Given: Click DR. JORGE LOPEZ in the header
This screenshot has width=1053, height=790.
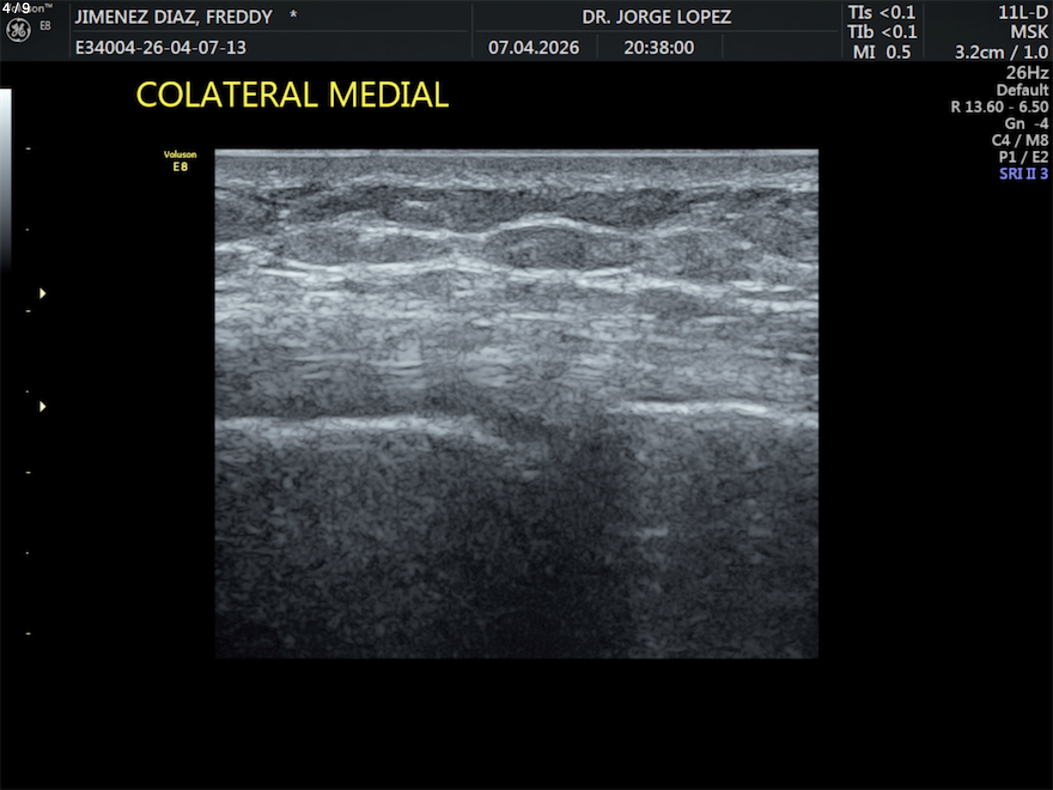Looking at the screenshot, I should [656, 17].
